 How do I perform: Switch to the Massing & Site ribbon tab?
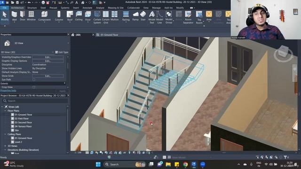click(x=116, y=8)
